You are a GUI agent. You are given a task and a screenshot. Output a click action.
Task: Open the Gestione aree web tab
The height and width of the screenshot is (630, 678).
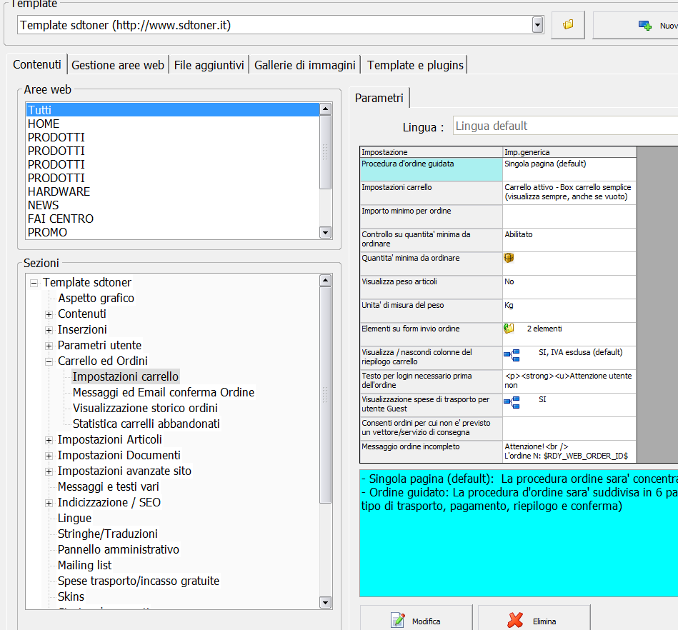tap(118, 65)
